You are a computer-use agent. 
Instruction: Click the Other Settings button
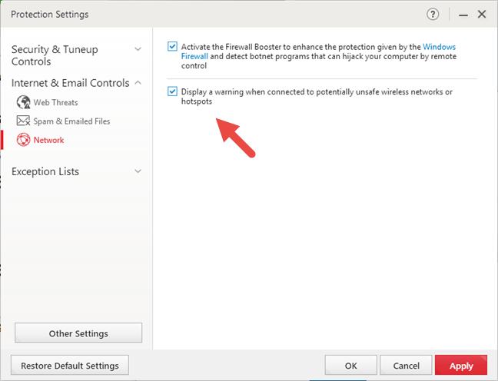pos(78,333)
